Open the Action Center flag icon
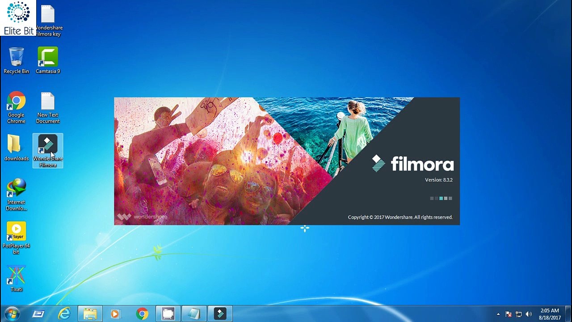The width and height of the screenshot is (572, 322). 509,314
